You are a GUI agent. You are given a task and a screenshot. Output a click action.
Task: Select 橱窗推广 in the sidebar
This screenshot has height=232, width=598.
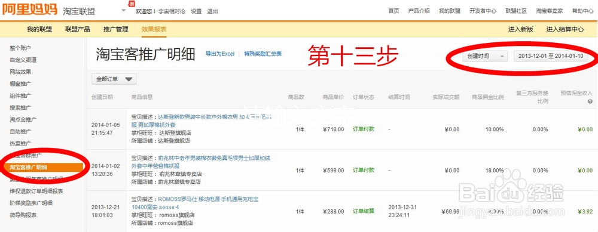(20, 83)
